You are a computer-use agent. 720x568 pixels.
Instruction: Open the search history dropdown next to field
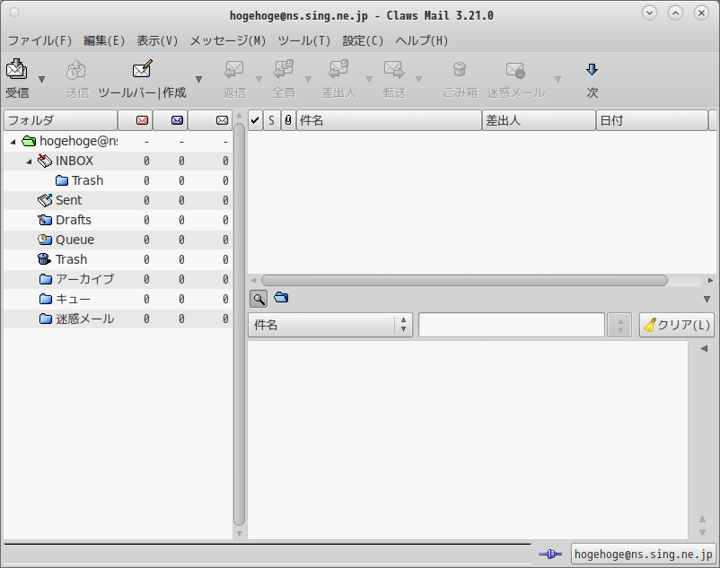(x=620, y=325)
